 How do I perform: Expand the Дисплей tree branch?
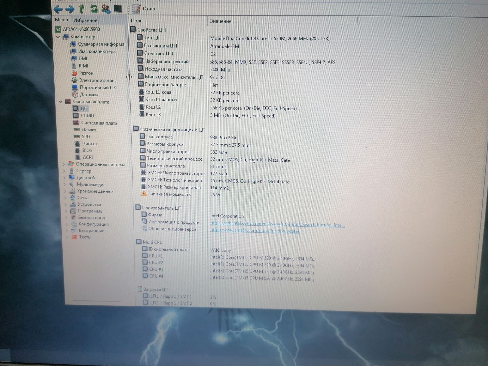(x=65, y=178)
